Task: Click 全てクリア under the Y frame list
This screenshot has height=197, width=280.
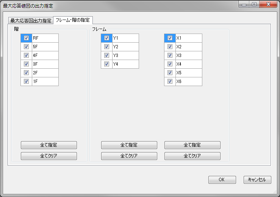Action: 129,156
